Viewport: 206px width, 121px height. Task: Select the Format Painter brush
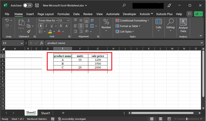(x=29, y=31)
